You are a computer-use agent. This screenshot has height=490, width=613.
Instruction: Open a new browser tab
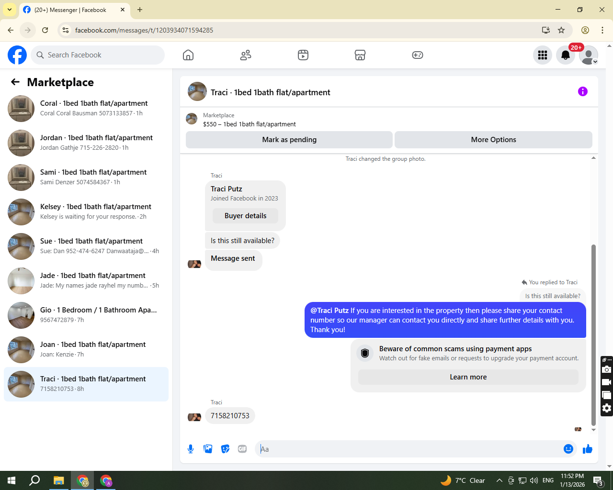140,10
